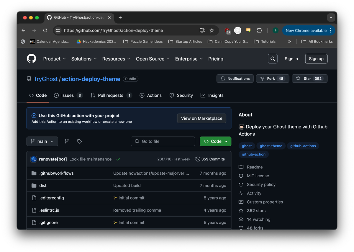Click the github-action topic tag
Screen dimensions: 354x252
254,154
